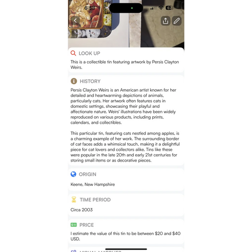Tap the TIME PERIOD heading
Screen dimensions: 252x252
click(96, 200)
